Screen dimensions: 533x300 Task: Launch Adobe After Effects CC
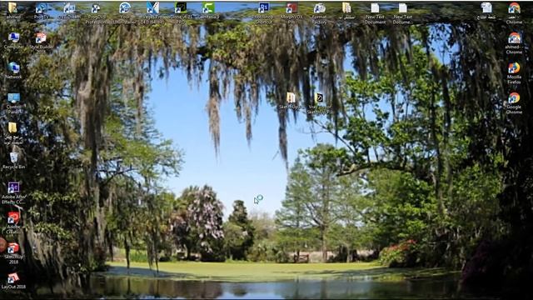point(13,192)
